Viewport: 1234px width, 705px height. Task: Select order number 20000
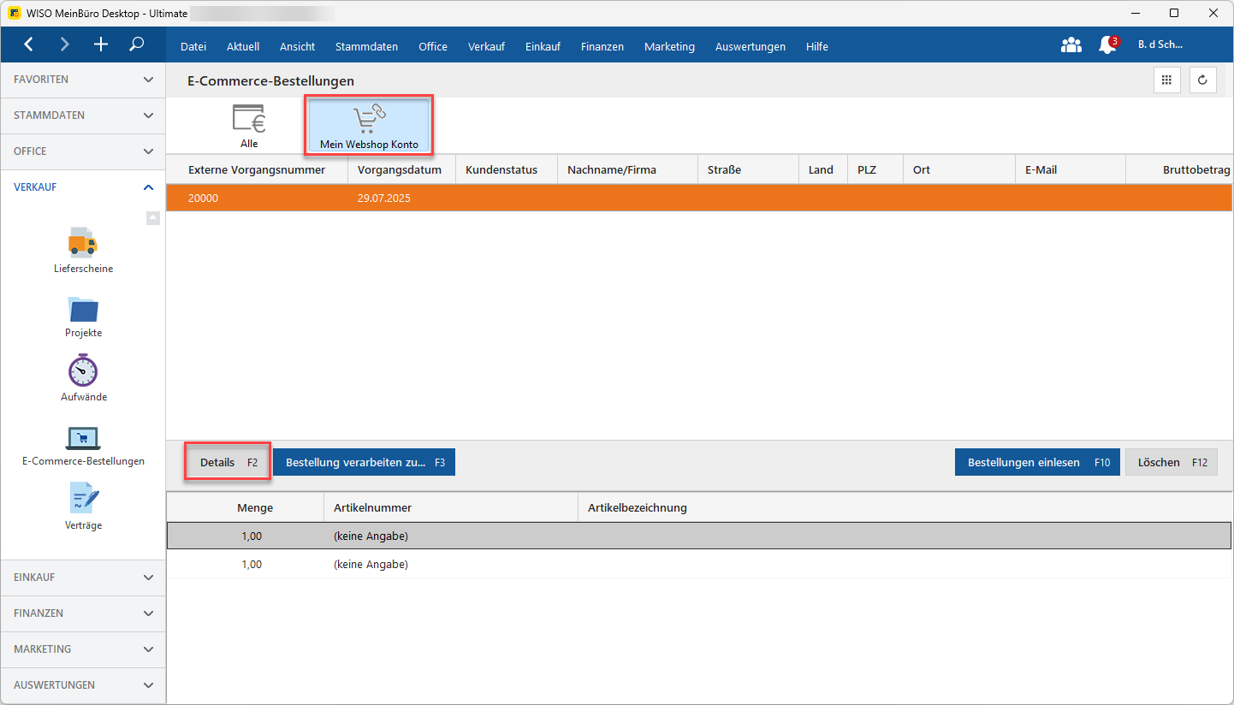click(204, 198)
